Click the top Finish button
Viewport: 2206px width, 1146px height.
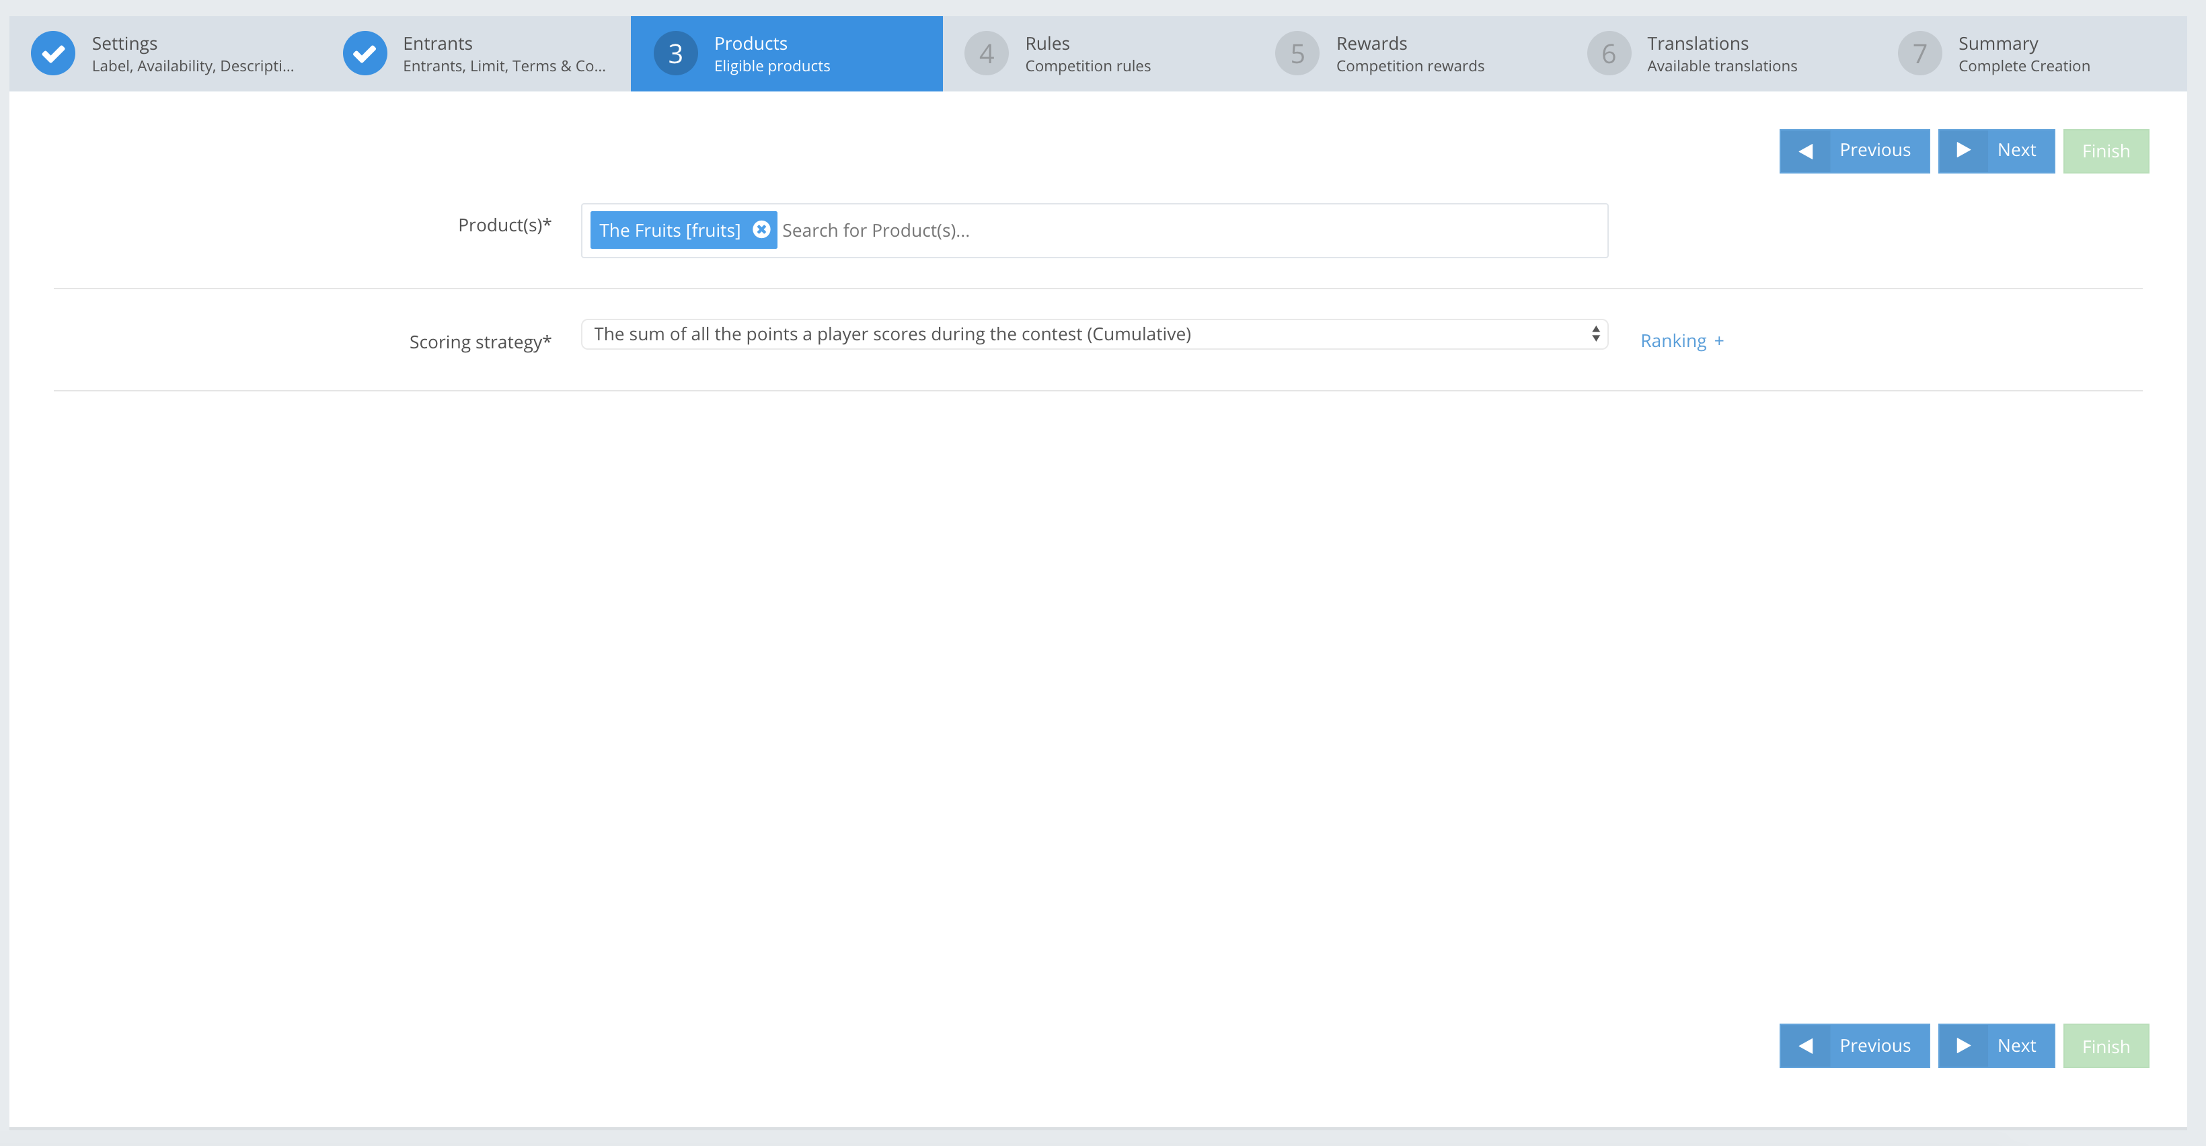click(2105, 151)
